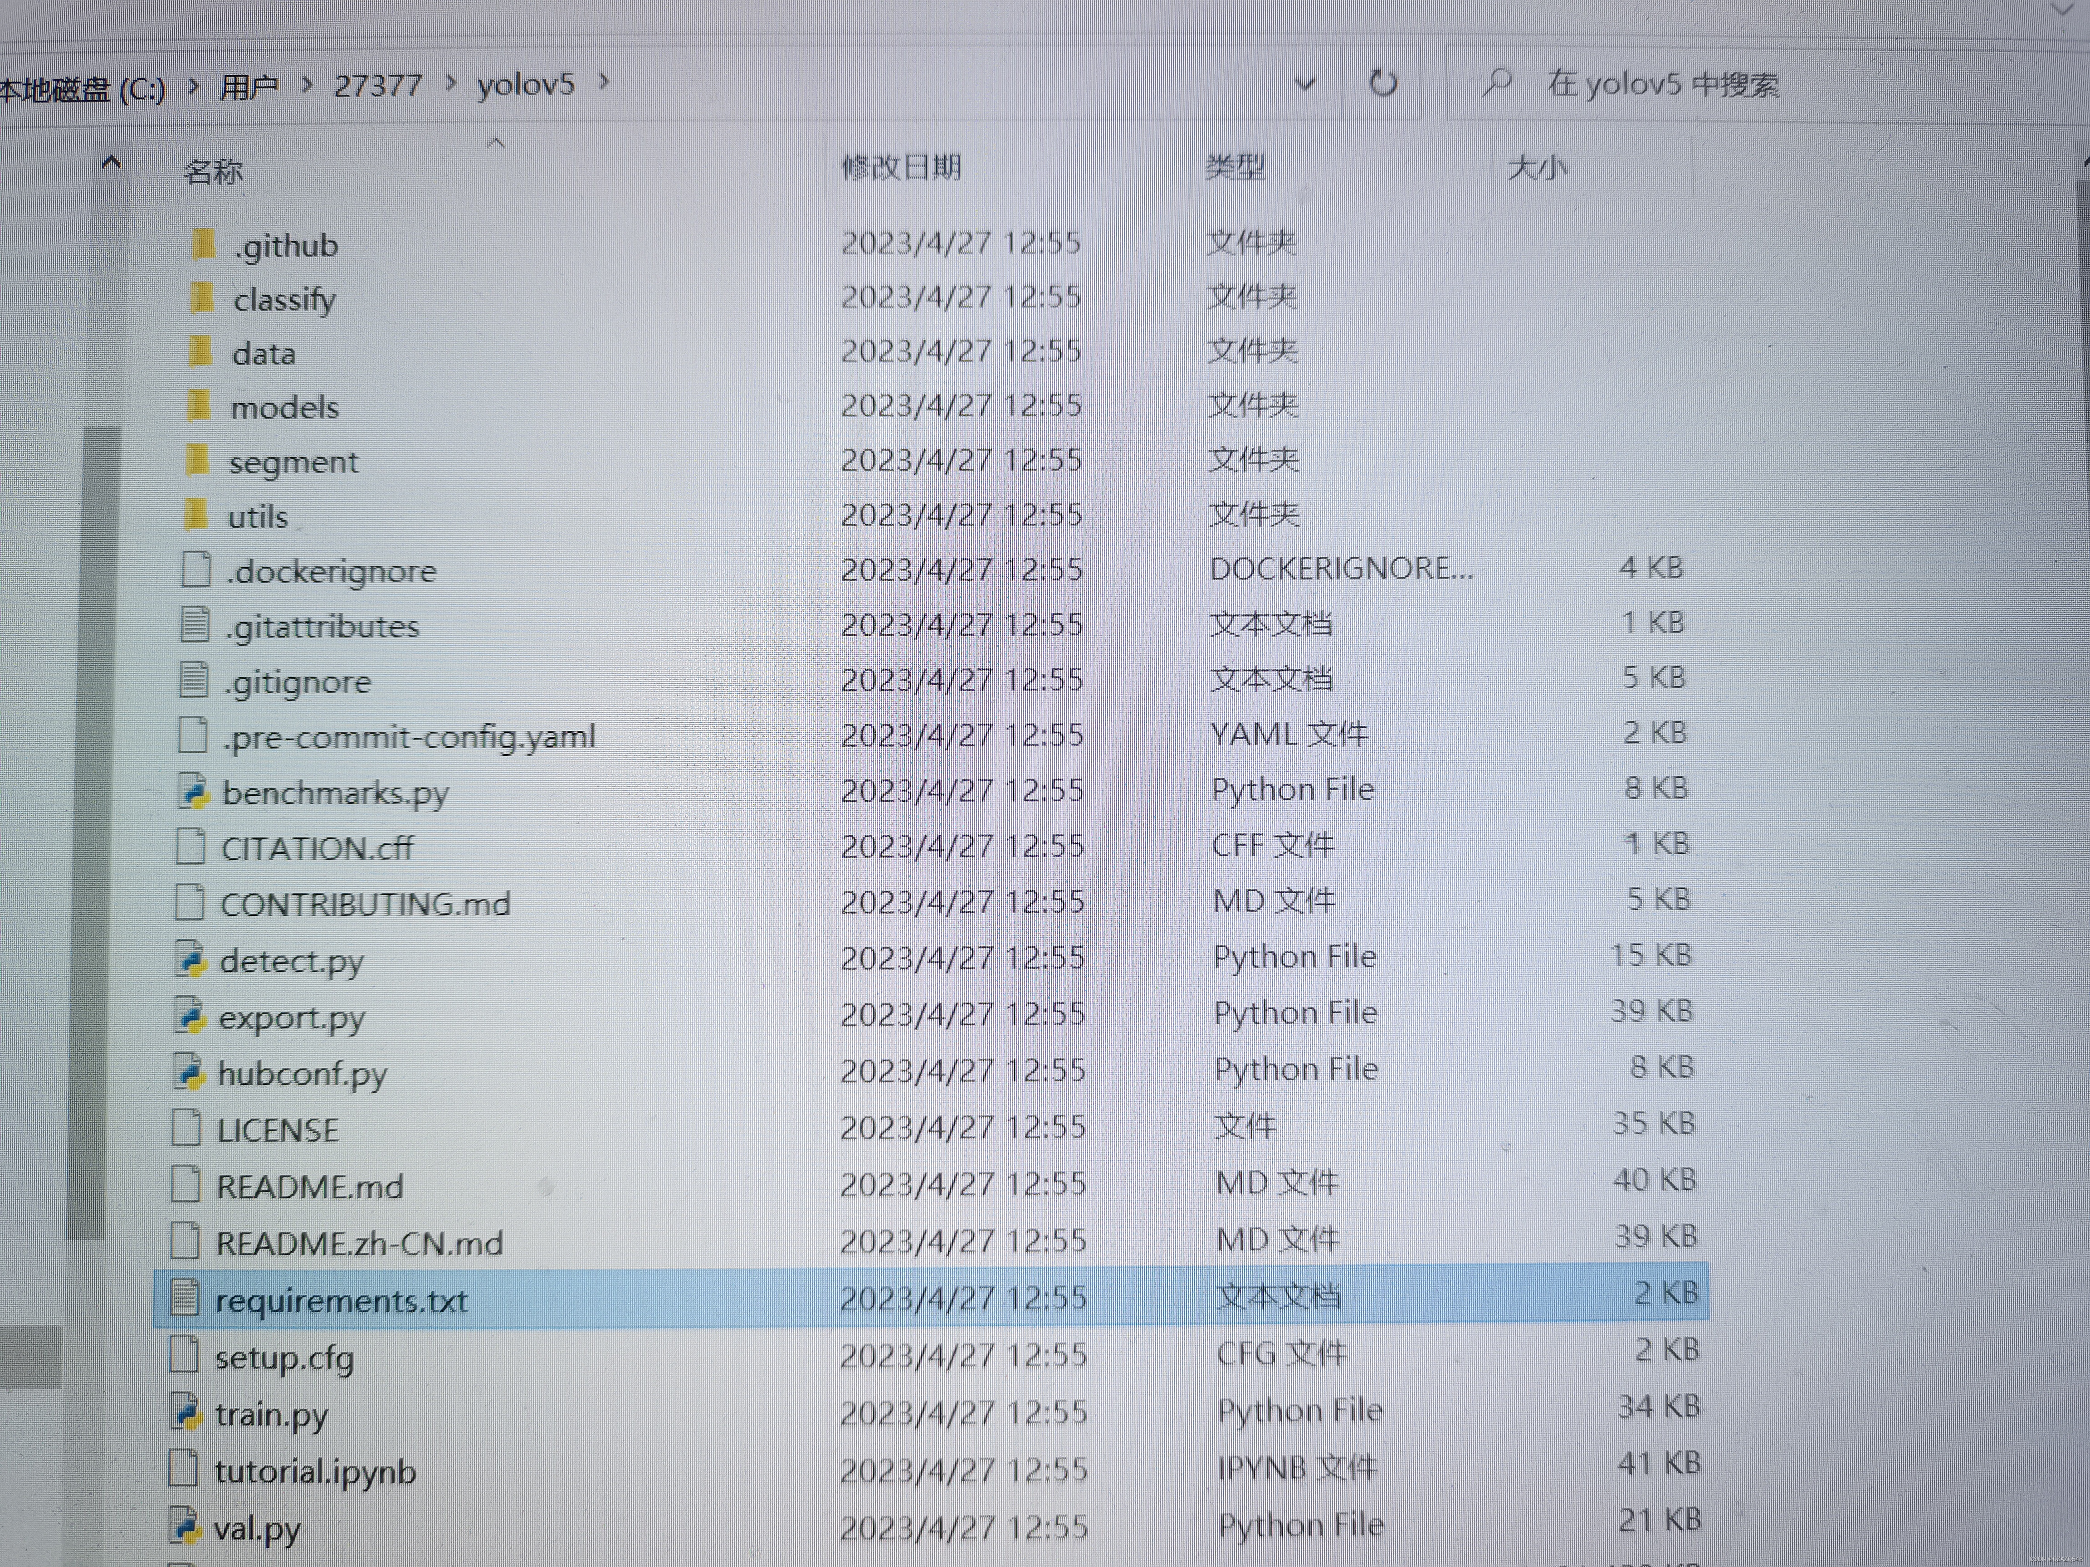
Task: Click the README.zh-CN.md file icon
Action: point(184,1241)
